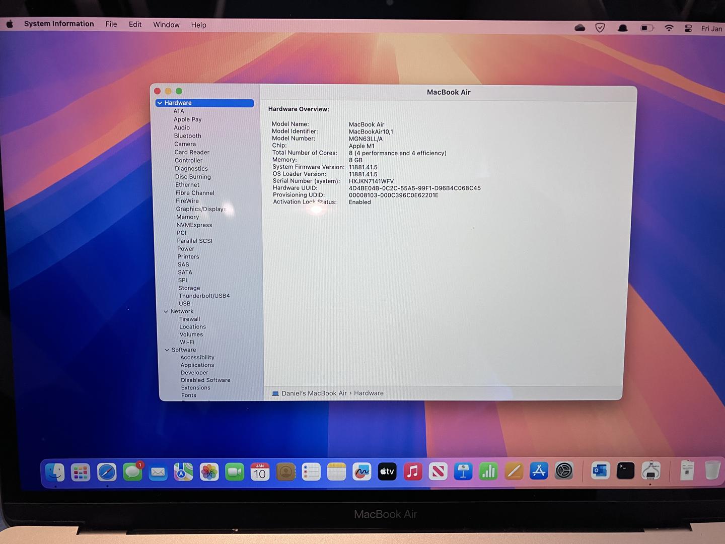Select Extensions under Software
This screenshot has height=544, width=725.
point(195,388)
